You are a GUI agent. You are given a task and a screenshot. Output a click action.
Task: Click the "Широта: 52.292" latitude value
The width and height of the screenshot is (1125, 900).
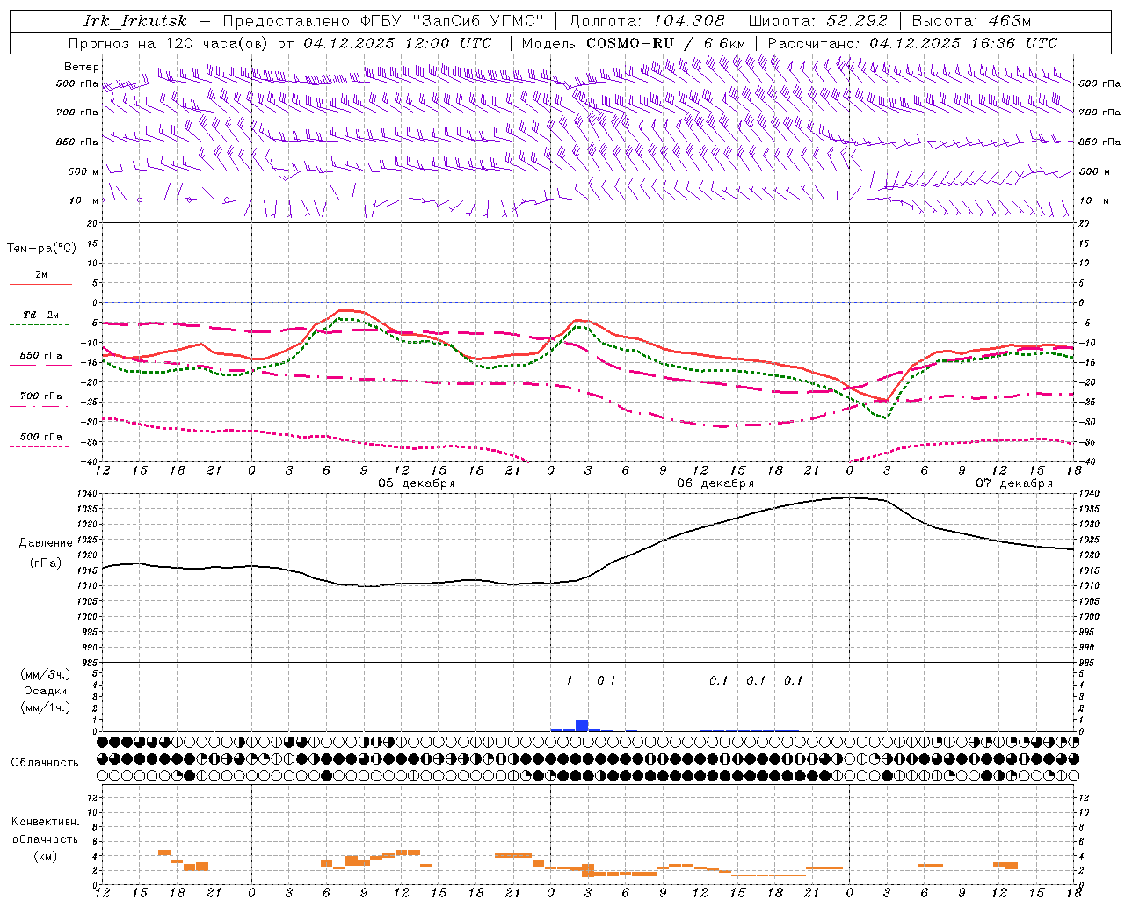pos(817,21)
